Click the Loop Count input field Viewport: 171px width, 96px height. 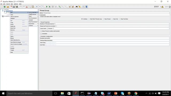[x=111, y=29]
